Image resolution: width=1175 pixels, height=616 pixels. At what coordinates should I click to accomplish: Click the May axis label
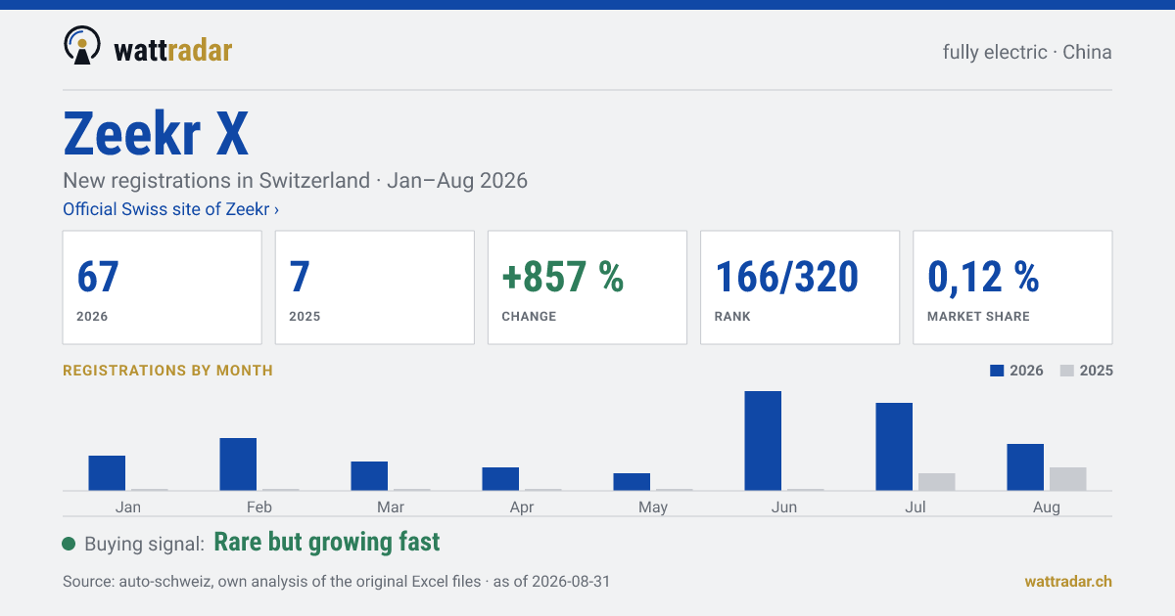(x=653, y=506)
